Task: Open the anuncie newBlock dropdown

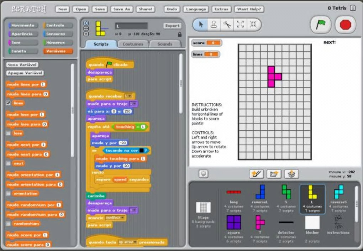Action: tap(115, 218)
